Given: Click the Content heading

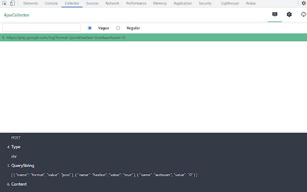Looking at the screenshot, I should (19, 184).
